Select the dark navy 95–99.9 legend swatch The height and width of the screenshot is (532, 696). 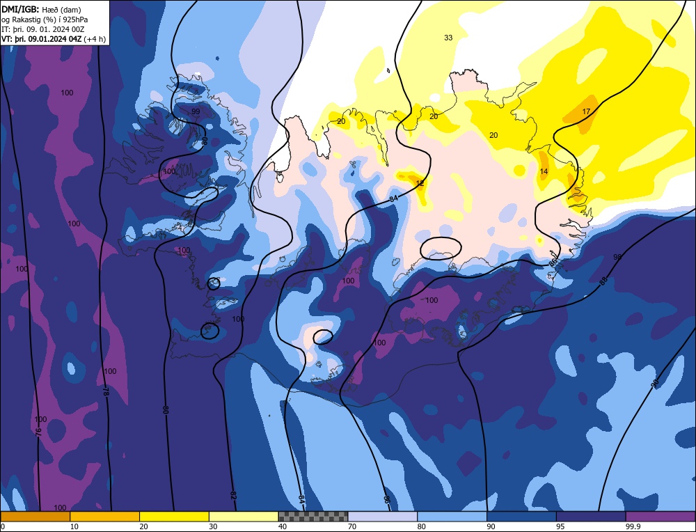pyautogui.click(x=591, y=517)
